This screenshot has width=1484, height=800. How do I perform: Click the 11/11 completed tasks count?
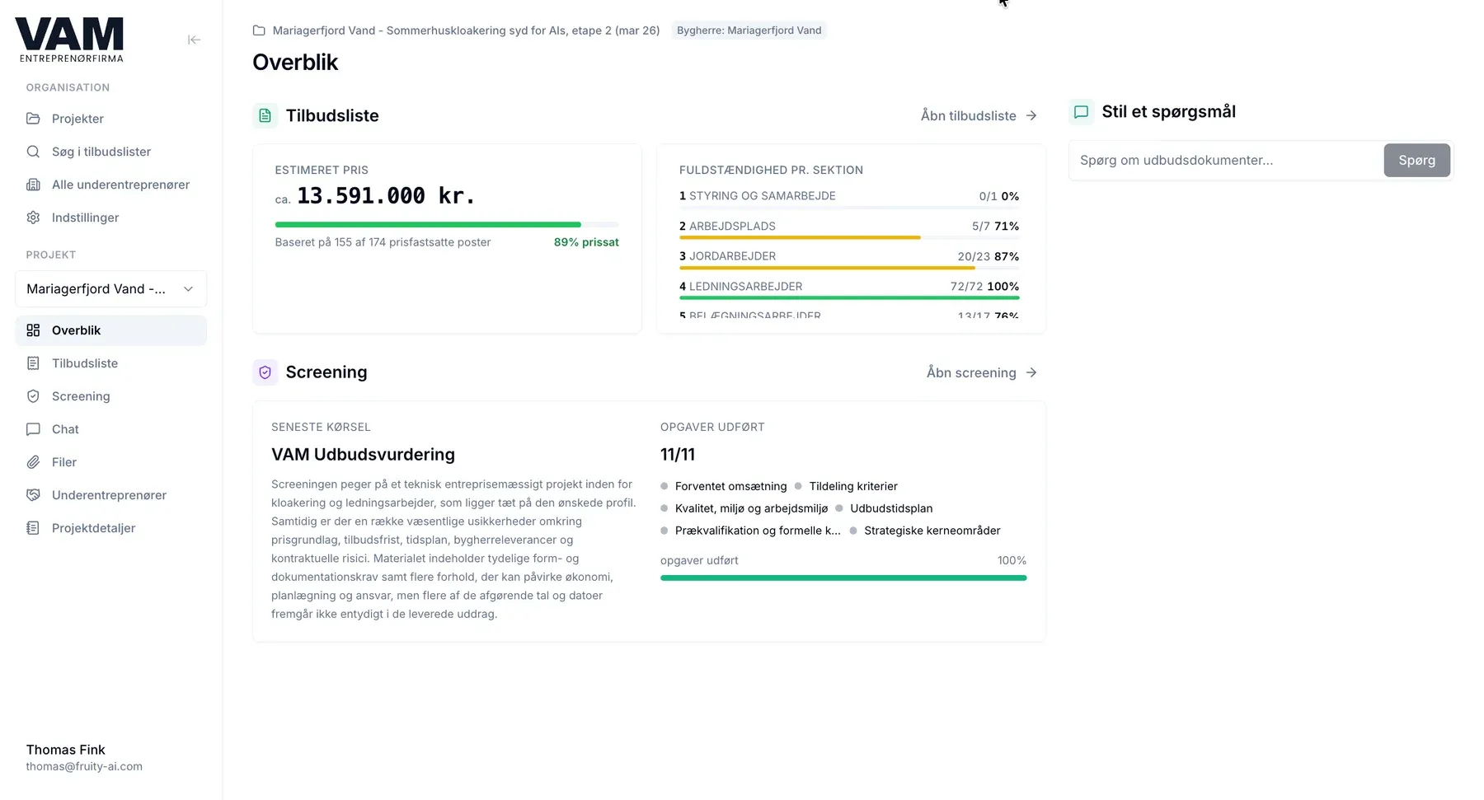point(678,455)
